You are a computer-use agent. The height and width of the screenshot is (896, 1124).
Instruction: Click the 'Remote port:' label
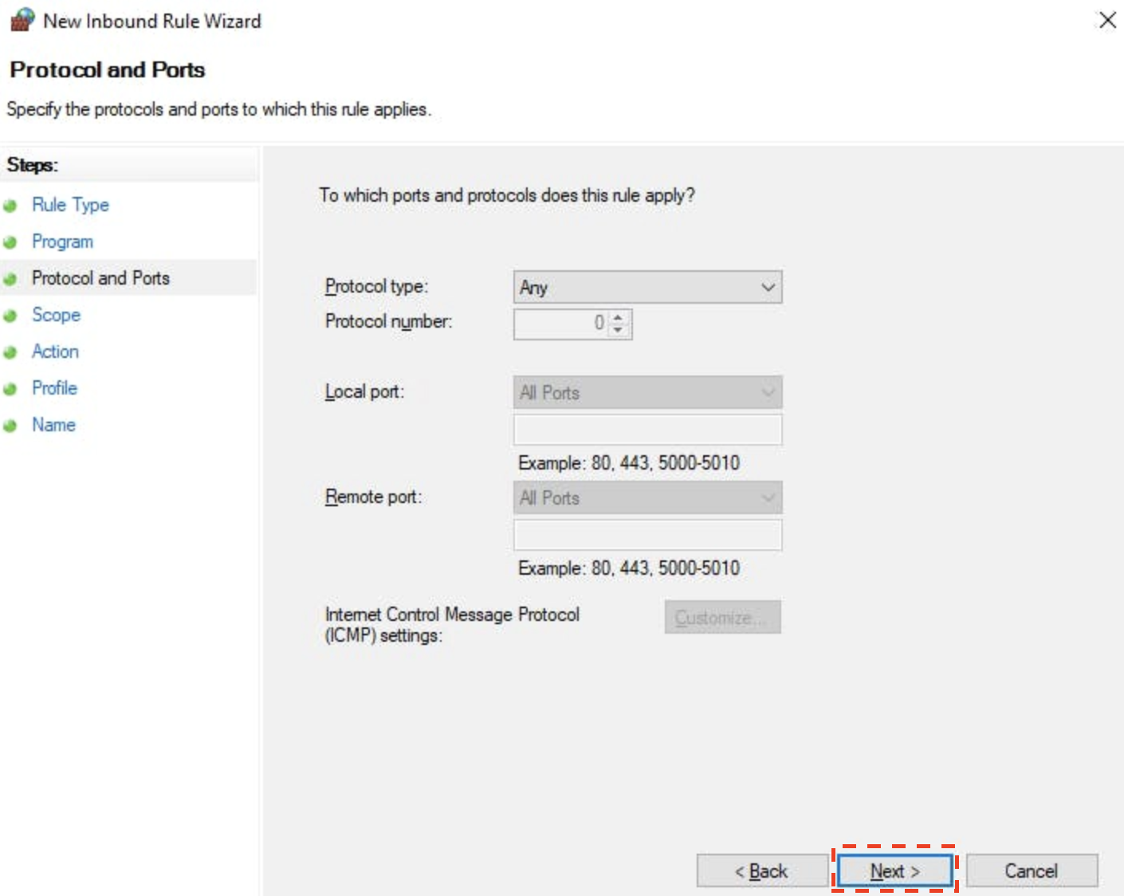click(373, 497)
